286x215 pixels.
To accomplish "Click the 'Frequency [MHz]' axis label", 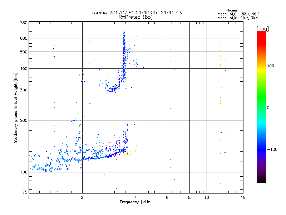I will click(135, 202).
